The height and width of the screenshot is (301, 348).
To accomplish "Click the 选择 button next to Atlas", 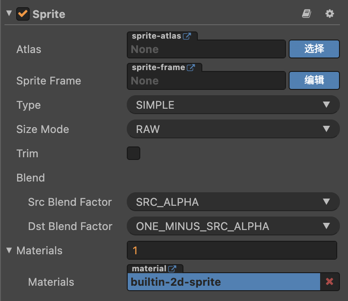I will [x=314, y=49].
